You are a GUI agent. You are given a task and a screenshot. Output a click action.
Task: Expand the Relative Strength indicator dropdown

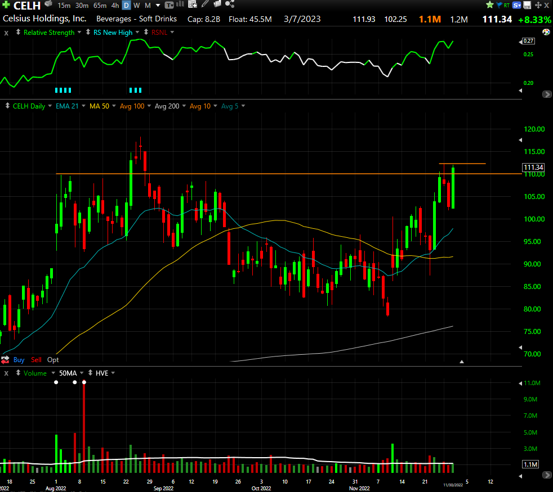(x=79, y=32)
